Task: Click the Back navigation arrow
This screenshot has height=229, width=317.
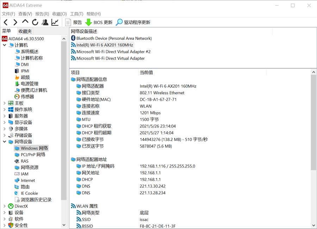Action: tap(6, 22)
